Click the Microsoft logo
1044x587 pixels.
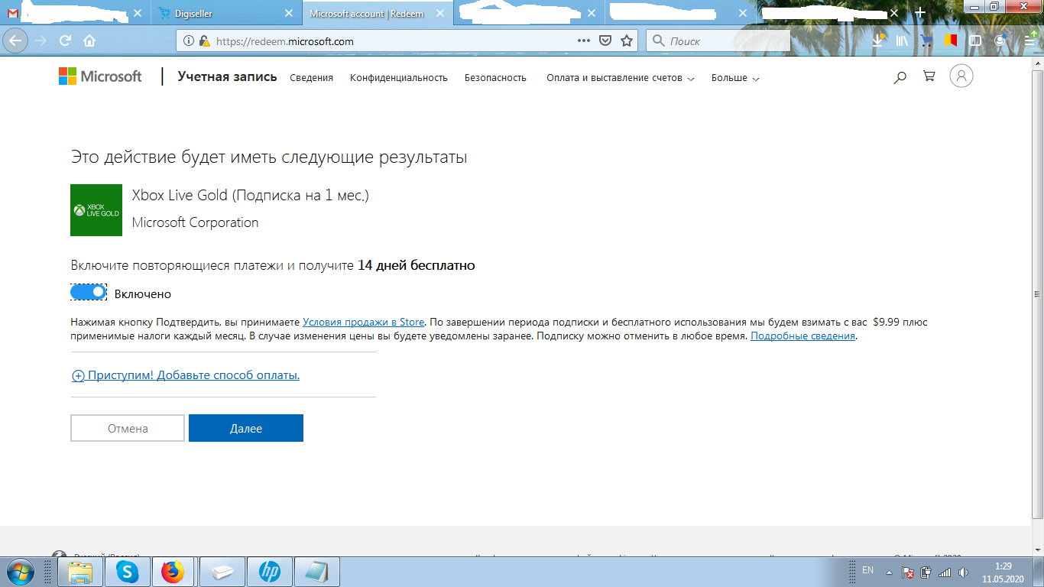100,76
